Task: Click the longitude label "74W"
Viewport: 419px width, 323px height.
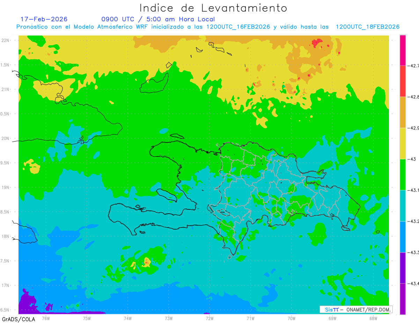Action: [x=127, y=318]
